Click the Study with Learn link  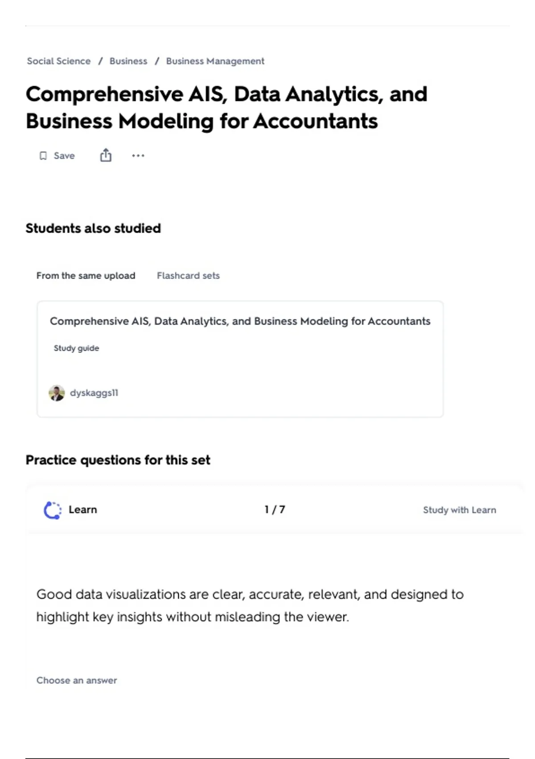[459, 510]
